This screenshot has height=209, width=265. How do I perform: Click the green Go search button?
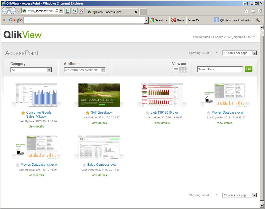tap(249, 69)
